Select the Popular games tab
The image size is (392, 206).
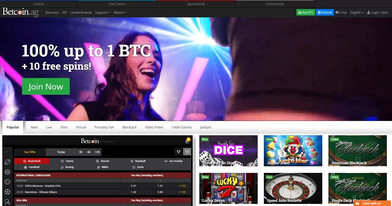click(13, 127)
